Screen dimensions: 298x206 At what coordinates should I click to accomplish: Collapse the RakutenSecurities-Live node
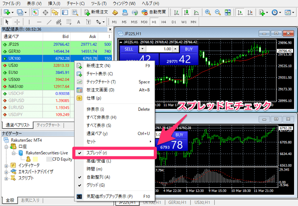(14, 153)
